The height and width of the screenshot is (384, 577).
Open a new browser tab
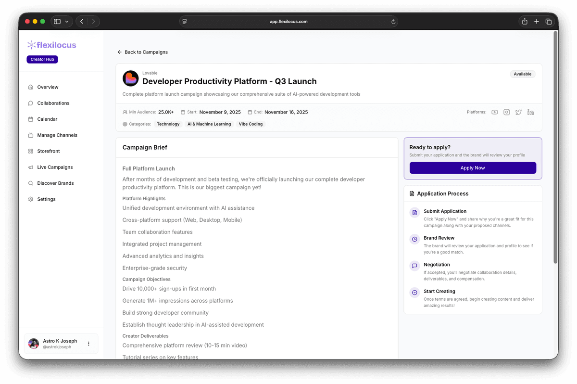click(537, 22)
